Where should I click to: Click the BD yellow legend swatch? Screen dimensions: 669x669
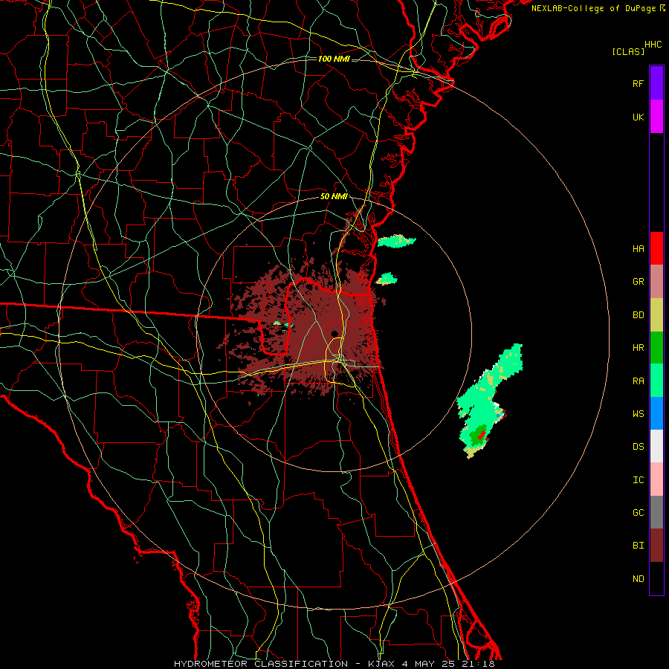point(656,315)
